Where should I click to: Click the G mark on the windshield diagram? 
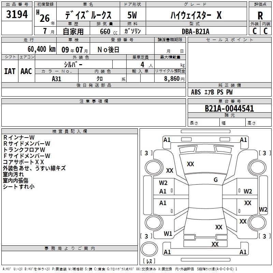pos(215,180)
